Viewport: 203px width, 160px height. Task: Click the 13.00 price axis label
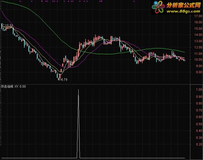[x=198, y=41]
